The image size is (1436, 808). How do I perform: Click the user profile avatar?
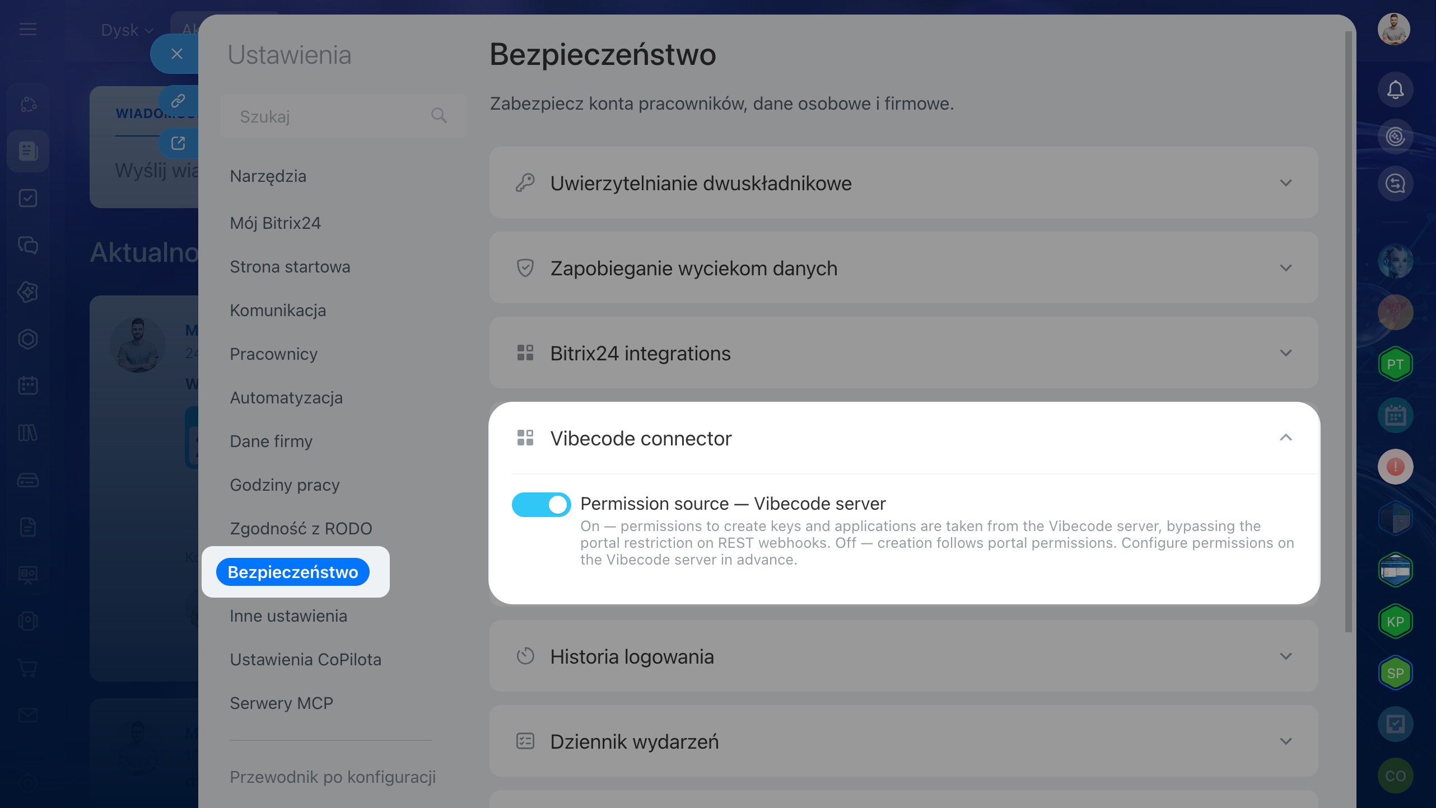coord(1394,29)
